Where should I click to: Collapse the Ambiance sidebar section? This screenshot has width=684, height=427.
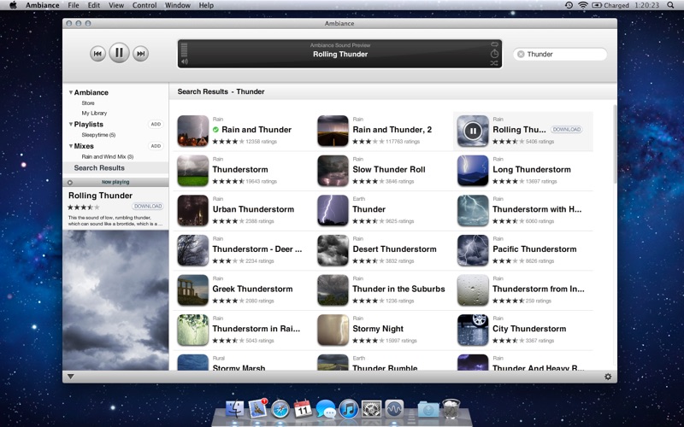coord(71,92)
